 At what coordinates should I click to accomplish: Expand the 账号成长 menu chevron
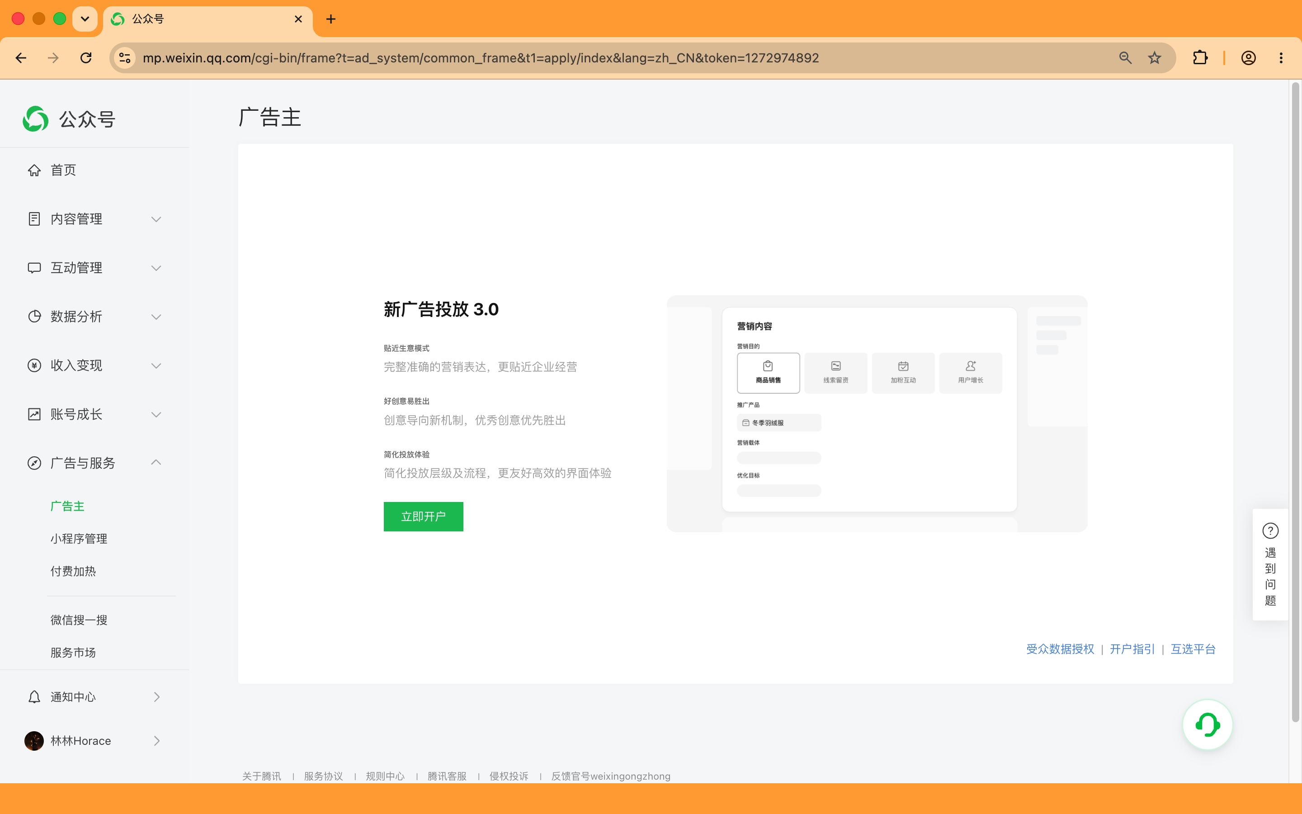click(156, 415)
